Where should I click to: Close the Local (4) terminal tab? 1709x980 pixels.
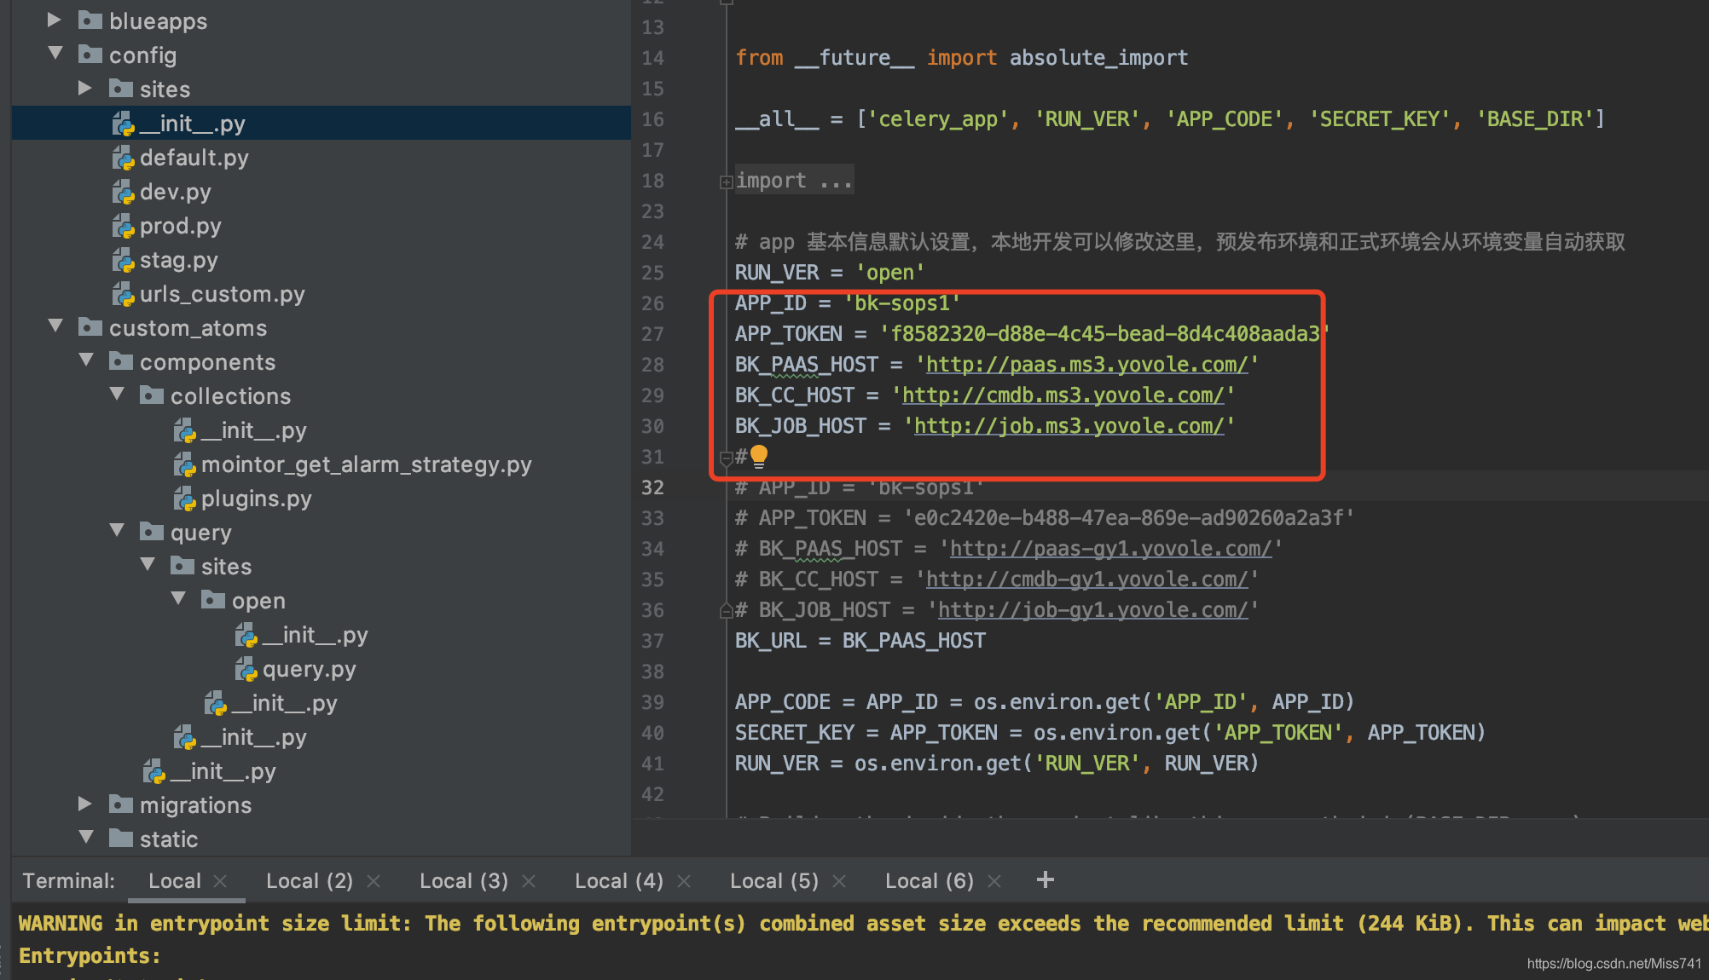pos(684,881)
